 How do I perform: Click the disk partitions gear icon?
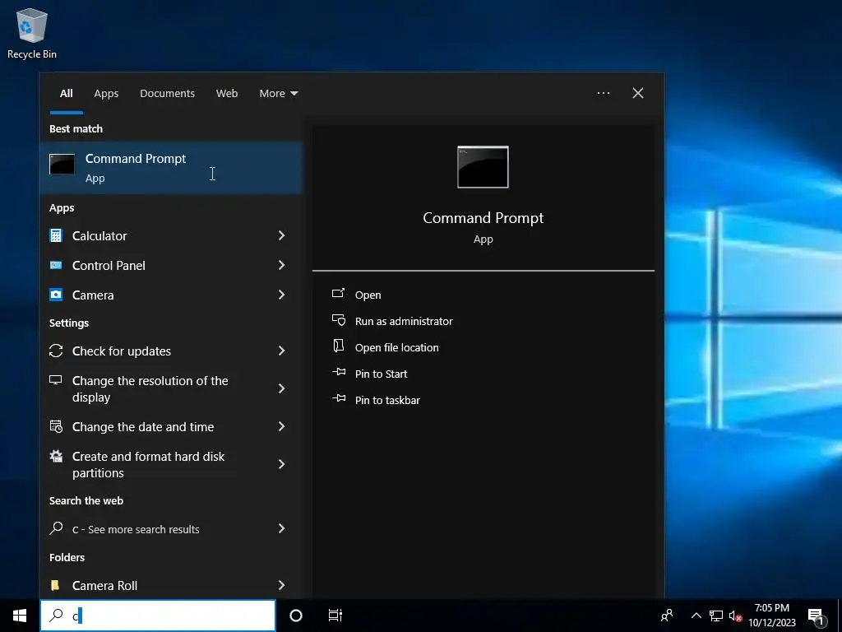56,456
